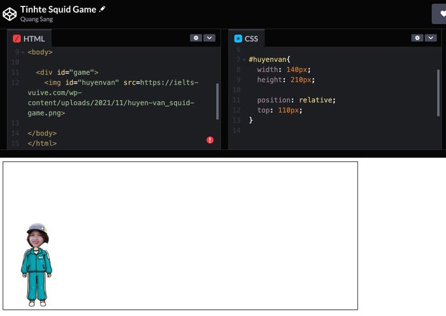Open author Quang Sang's profile link
This screenshot has width=446, height=316.
pyautogui.click(x=36, y=19)
